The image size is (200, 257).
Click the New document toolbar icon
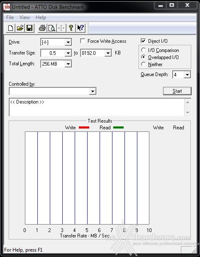[x=11, y=28]
